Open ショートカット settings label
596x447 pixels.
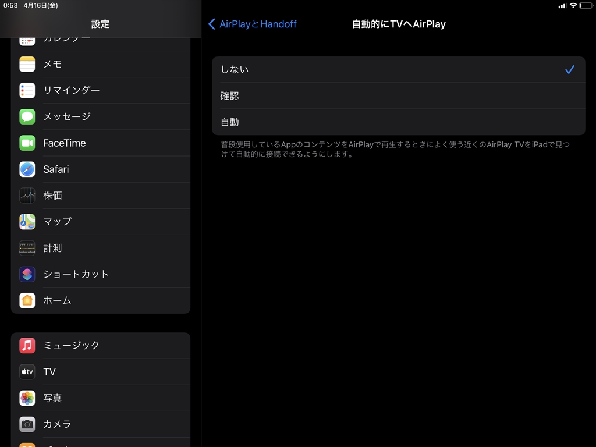pyautogui.click(x=76, y=274)
